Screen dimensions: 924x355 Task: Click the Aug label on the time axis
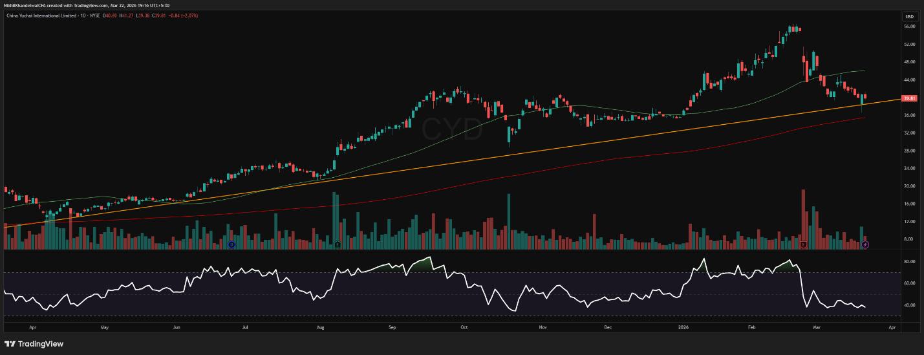320,328
